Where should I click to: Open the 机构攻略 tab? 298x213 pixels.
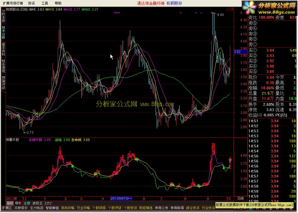click(68, 208)
